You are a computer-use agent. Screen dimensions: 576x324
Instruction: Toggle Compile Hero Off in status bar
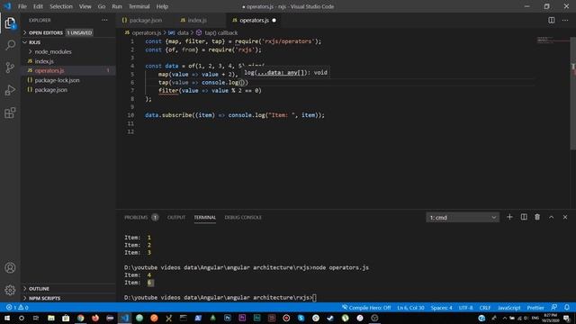click(x=366, y=308)
